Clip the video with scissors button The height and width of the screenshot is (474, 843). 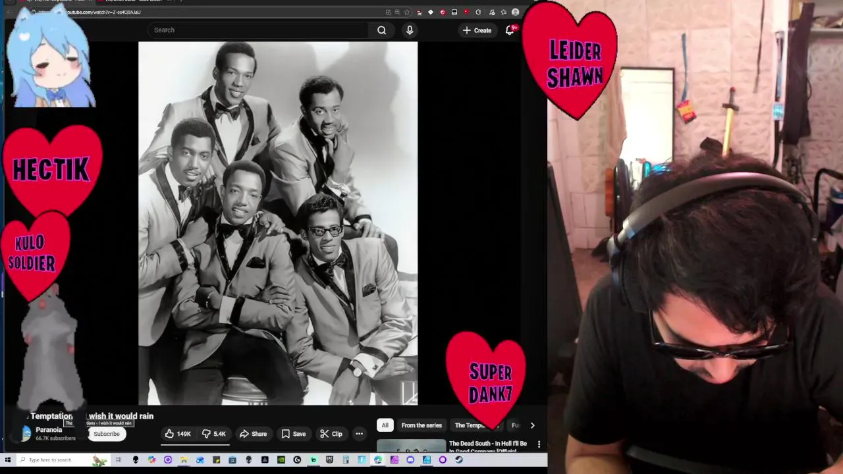click(x=331, y=434)
